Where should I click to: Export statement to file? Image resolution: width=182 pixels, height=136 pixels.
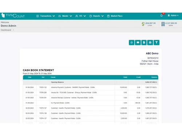pos(144,42)
